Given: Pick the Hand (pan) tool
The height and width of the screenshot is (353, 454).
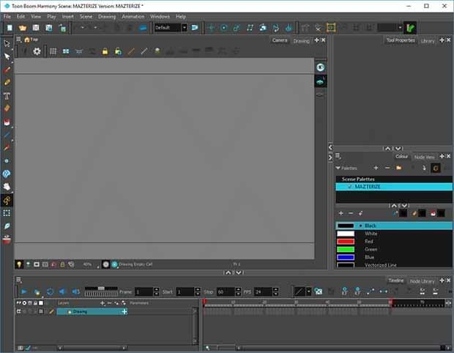Looking at the screenshot, I should 7,187.
